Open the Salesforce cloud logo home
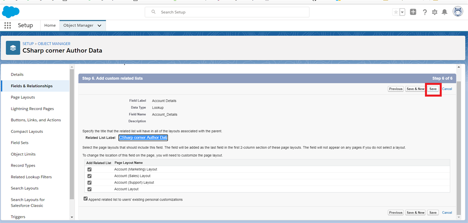The height and width of the screenshot is (223, 468). [x=11, y=12]
